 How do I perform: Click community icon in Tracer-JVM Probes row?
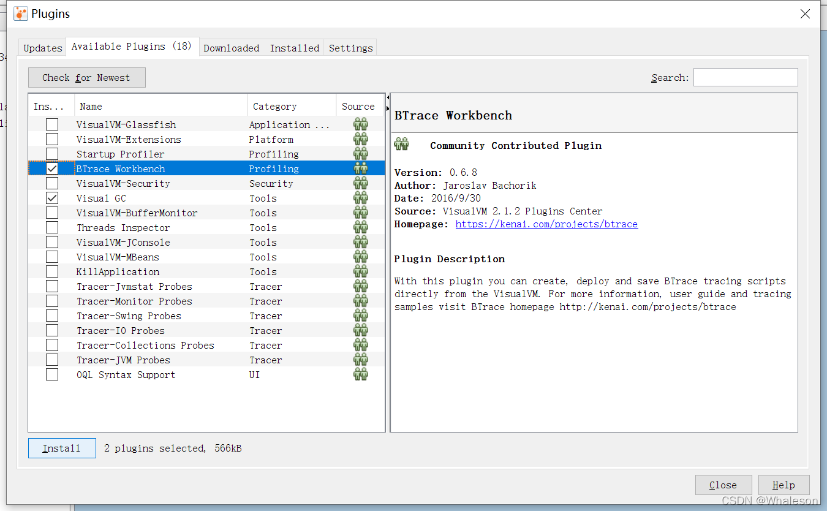click(x=361, y=360)
